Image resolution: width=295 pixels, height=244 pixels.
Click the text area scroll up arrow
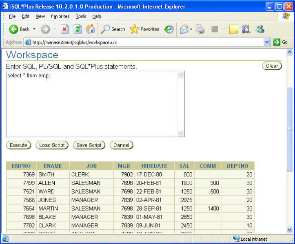(181, 75)
